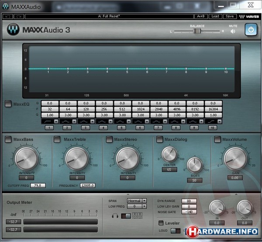Viewport: 262px width, 242px height.
Task: Click the mute speaker icon
Action: pyautogui.click(x=233, y=31)
